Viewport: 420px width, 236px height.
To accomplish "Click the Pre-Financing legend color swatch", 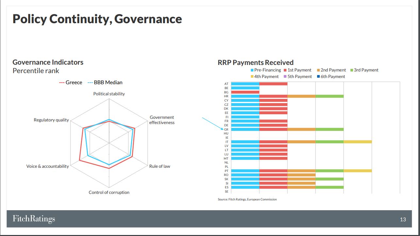I will click(252, 70).
